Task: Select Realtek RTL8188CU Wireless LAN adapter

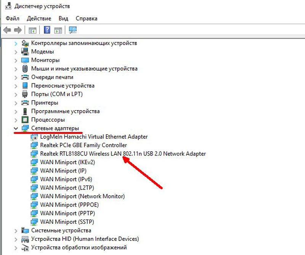Action: pyautogui.click(x=123, y=154)
